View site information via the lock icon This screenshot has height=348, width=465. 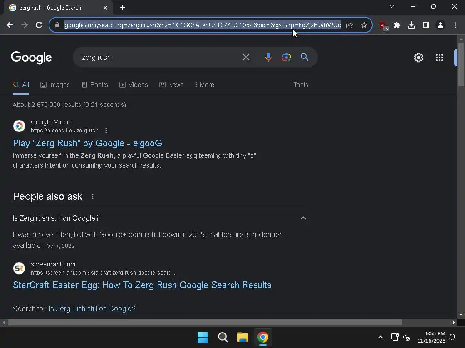click(x=57, y=25)
